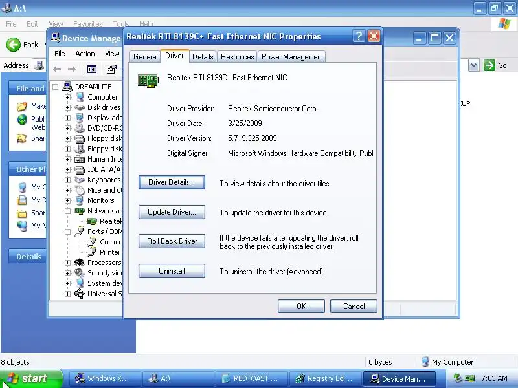The image size is (518, 388).
Task: Click the Universal Serial Bus icon
Action: [80, 294]
